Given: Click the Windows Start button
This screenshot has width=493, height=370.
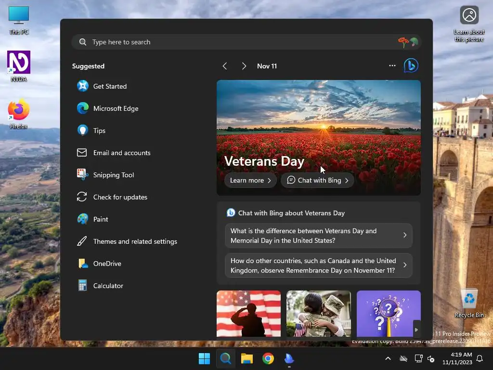Looking at the screenshot, I should tap(204, 358).
